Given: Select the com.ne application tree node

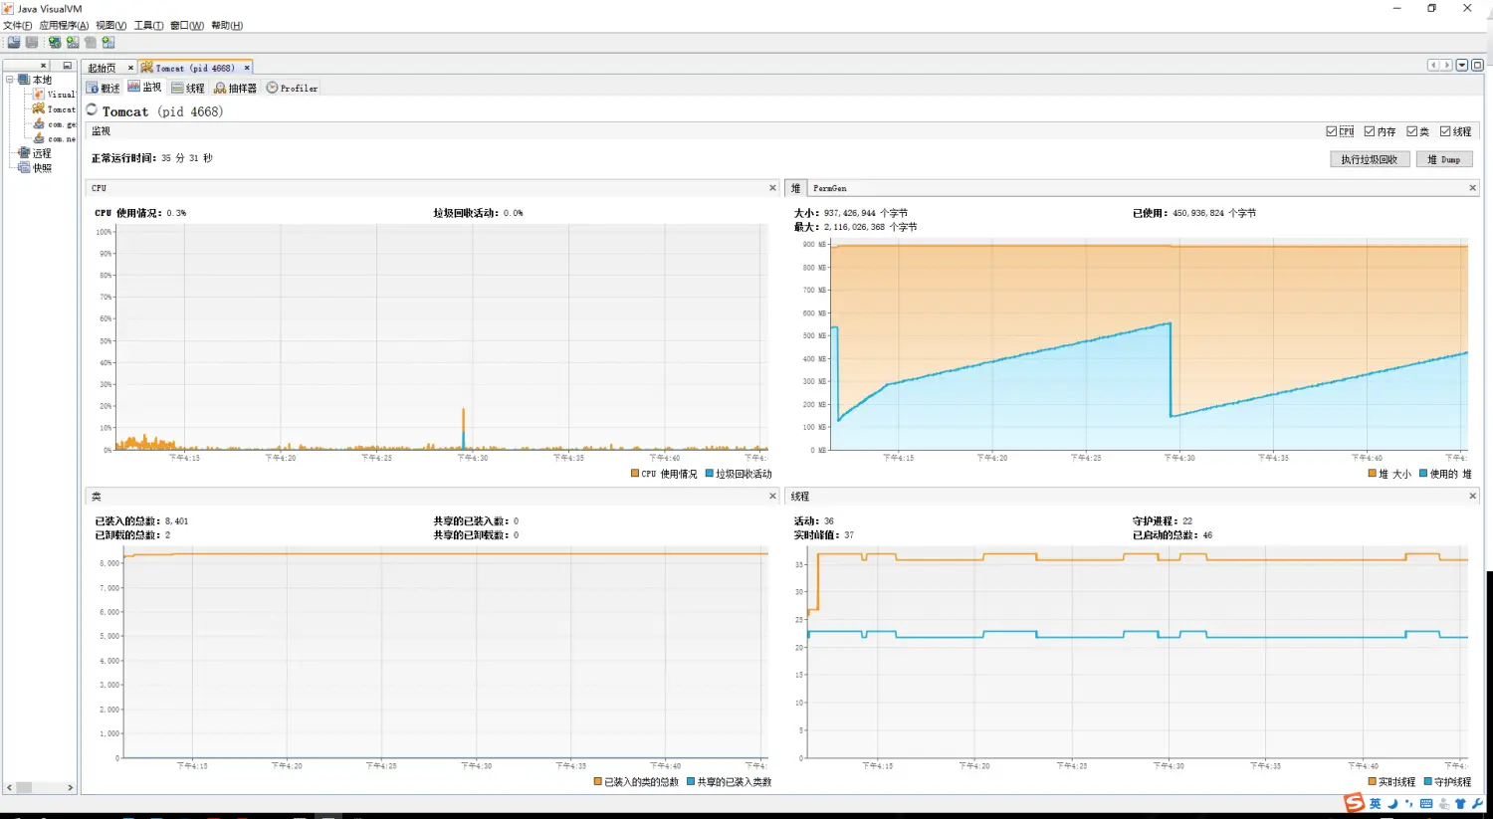Looking at the screenshot, I should coord(54,139).
